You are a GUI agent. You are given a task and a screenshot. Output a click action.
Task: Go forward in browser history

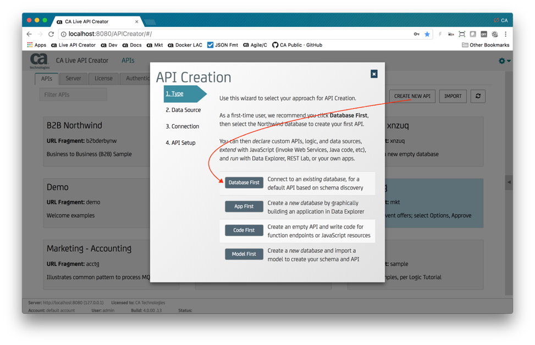(x=40, y=34)
